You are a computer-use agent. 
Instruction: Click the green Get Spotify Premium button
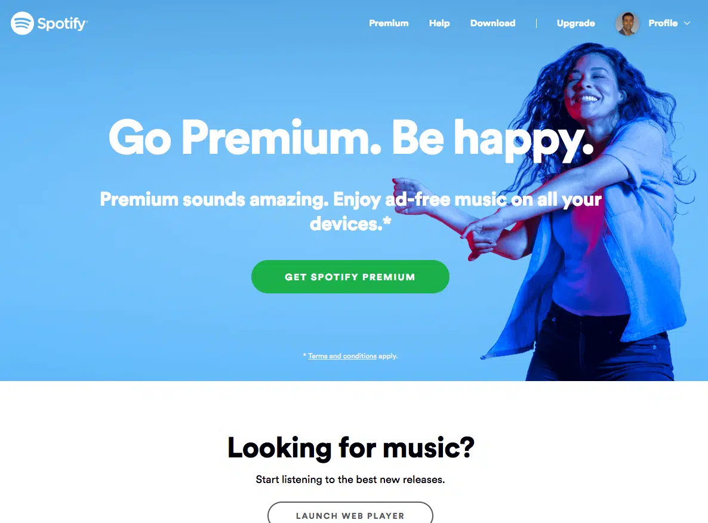[350, 277]
